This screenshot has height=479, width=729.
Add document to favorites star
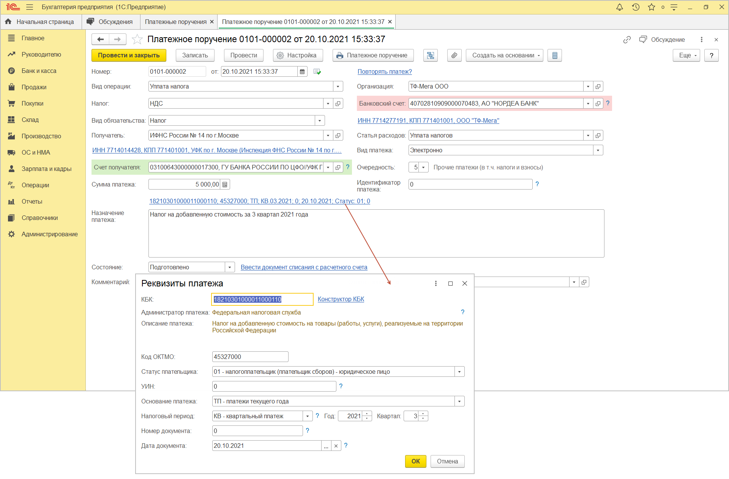[137, 39]
